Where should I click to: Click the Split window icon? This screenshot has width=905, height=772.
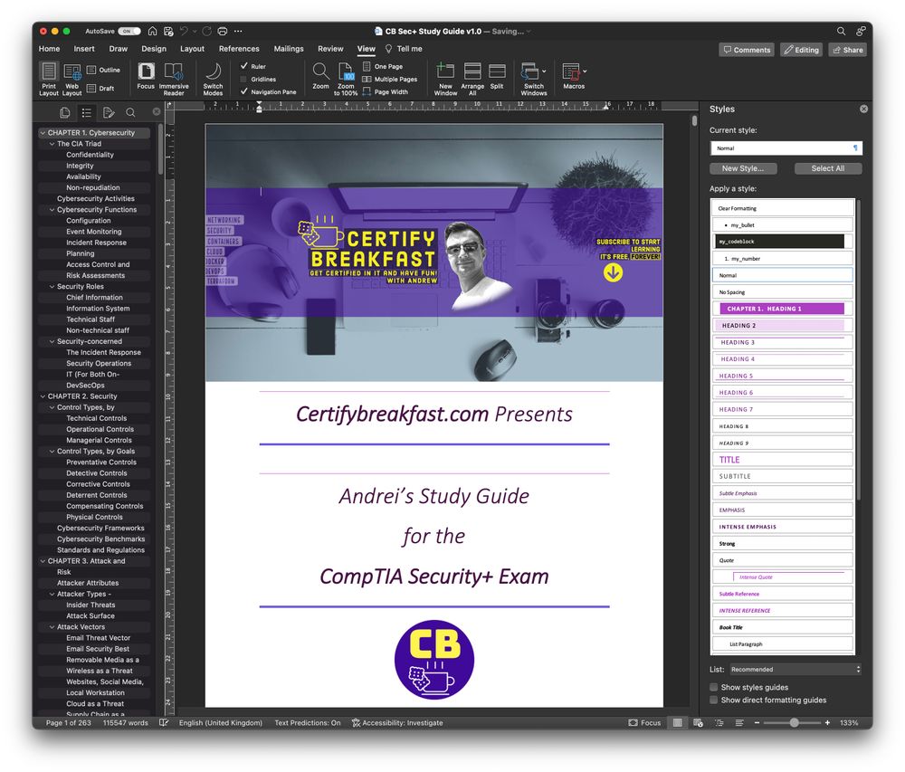click(497, 72)
